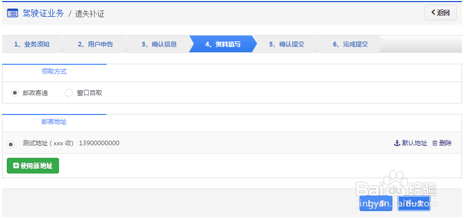The image size is (464, 220).
Task: Click the phone number 13900000000
Action: (99, 143)
